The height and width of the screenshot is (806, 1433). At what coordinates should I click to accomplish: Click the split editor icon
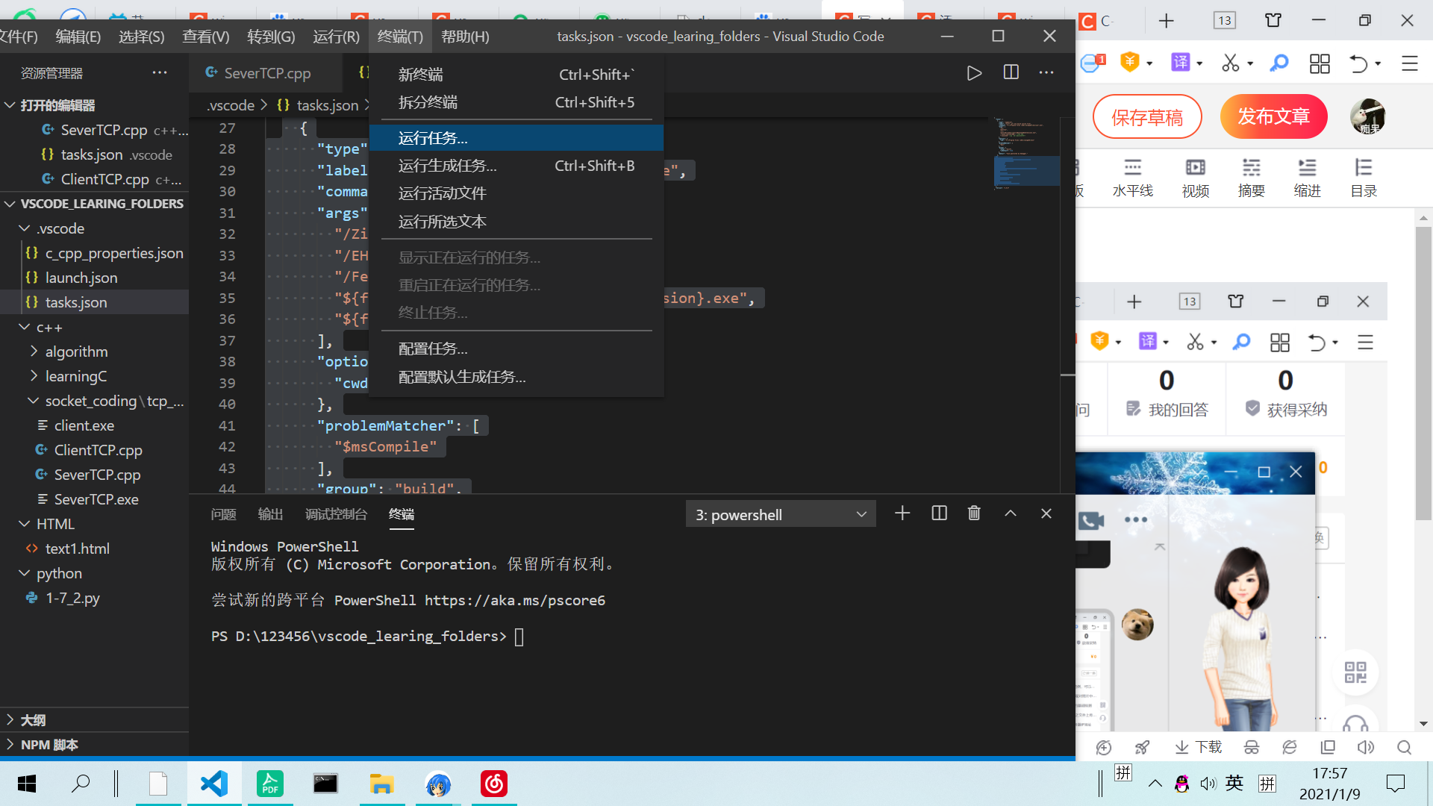(1011, 72)
